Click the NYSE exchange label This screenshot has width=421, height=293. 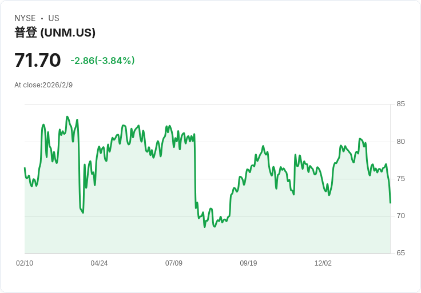point(25,18)
